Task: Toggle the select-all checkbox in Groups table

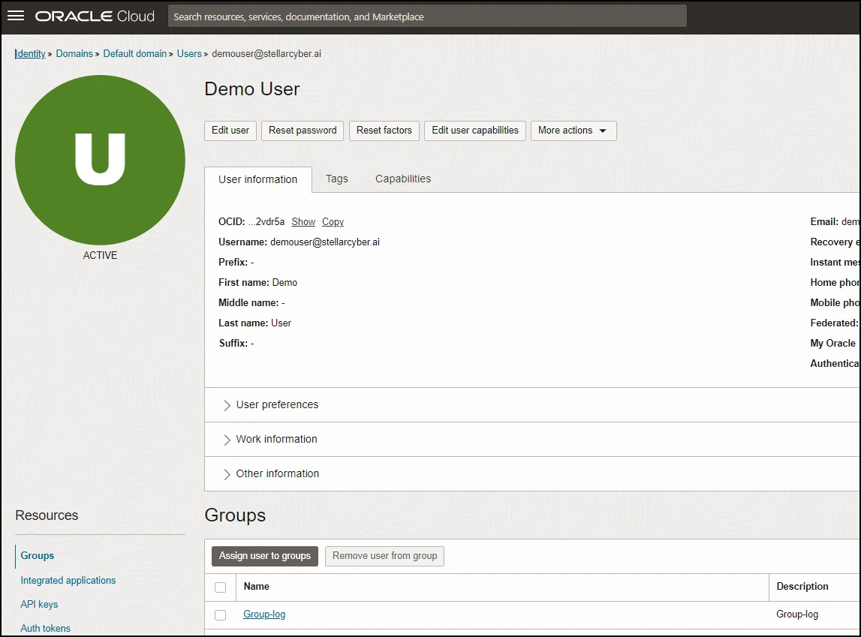Action: 220,587
